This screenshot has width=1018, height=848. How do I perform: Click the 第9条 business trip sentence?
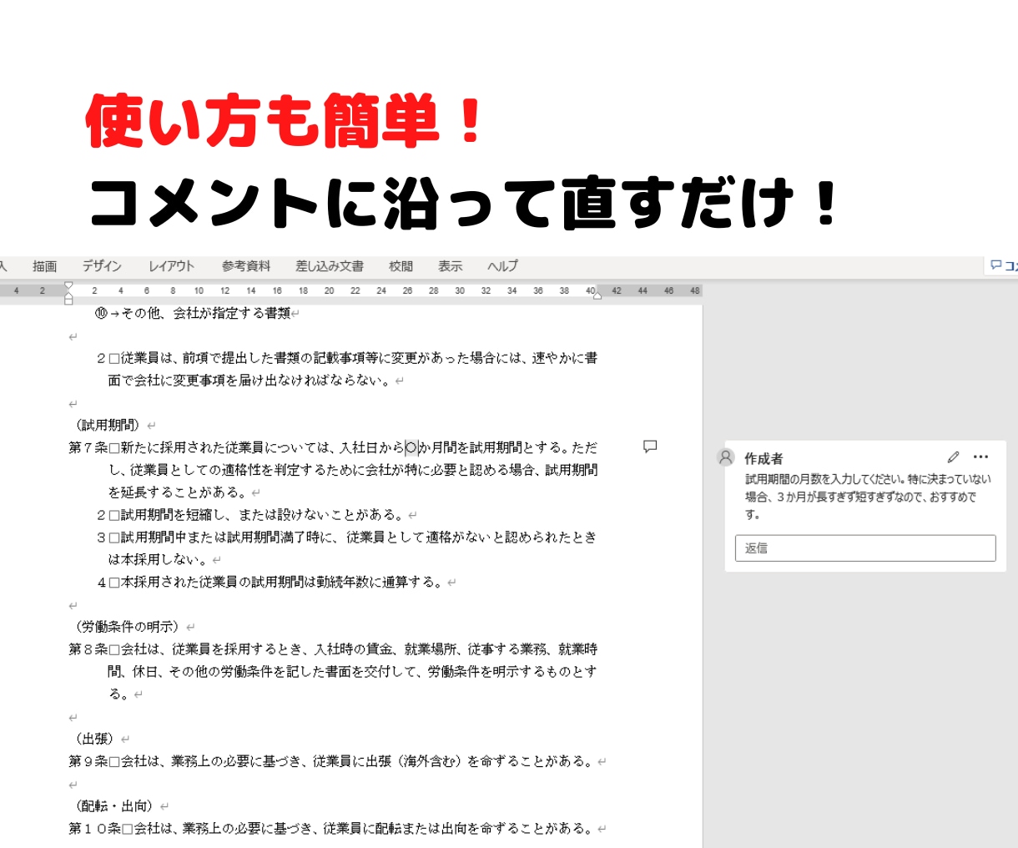331,761
